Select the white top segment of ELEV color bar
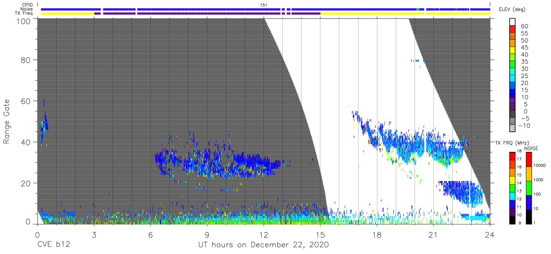Image resolution: width=551 pixels, height=254 pixels. 513,22
